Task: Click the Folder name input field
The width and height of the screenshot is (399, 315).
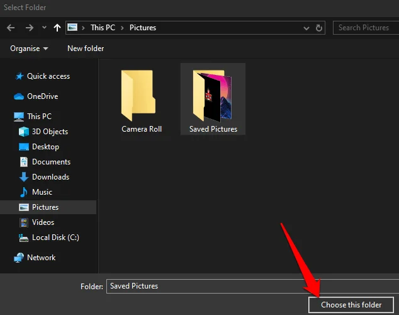Action: [253, 286]
